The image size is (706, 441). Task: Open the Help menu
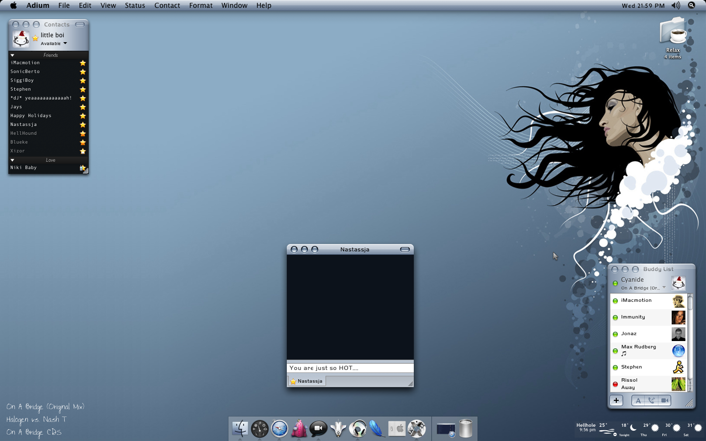264,5
